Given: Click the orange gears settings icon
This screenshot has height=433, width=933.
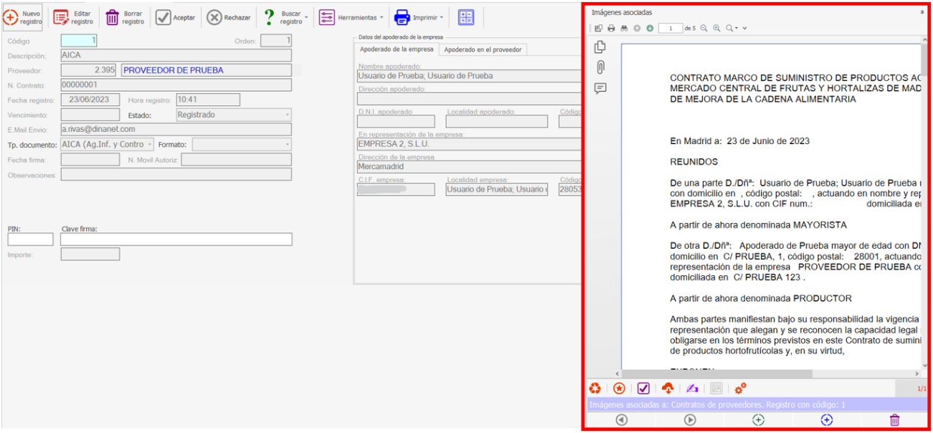Looking at the screenshot, I should pyautogui.click(x=740, y=388).
